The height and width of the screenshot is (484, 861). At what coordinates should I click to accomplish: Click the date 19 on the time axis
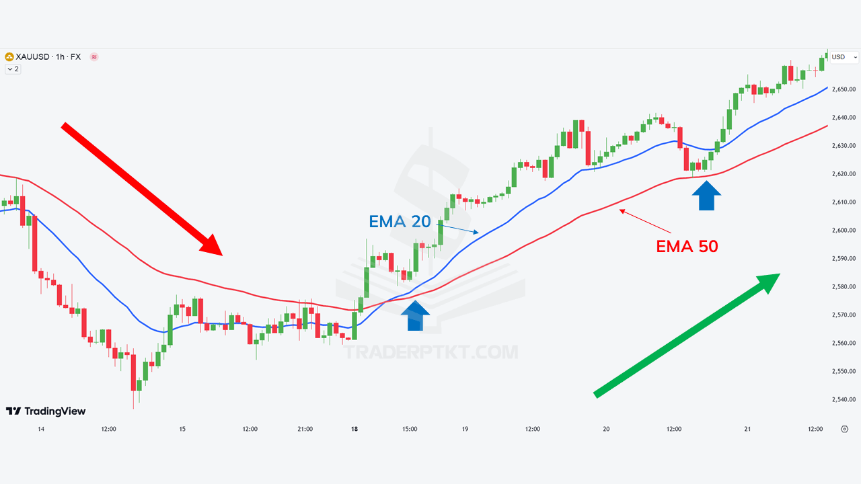point(465,429)
